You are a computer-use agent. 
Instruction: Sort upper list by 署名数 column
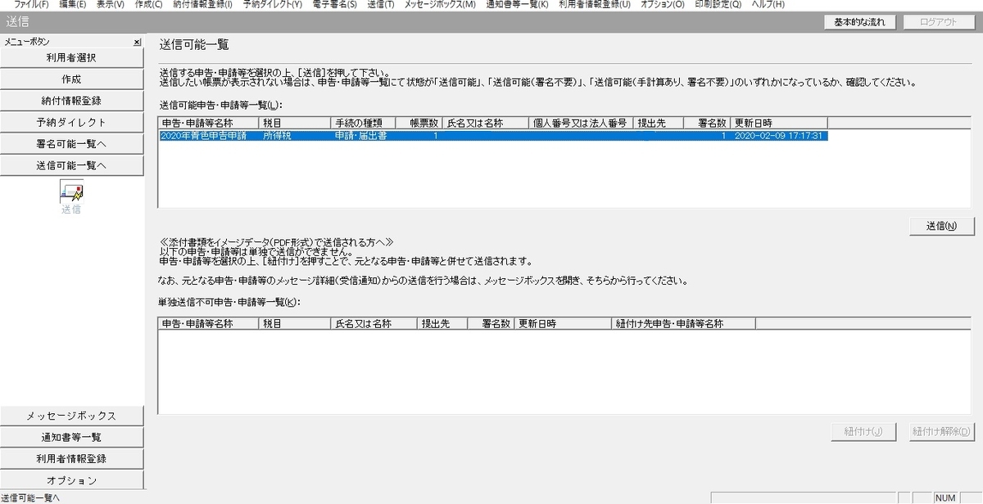click(707, 123)
